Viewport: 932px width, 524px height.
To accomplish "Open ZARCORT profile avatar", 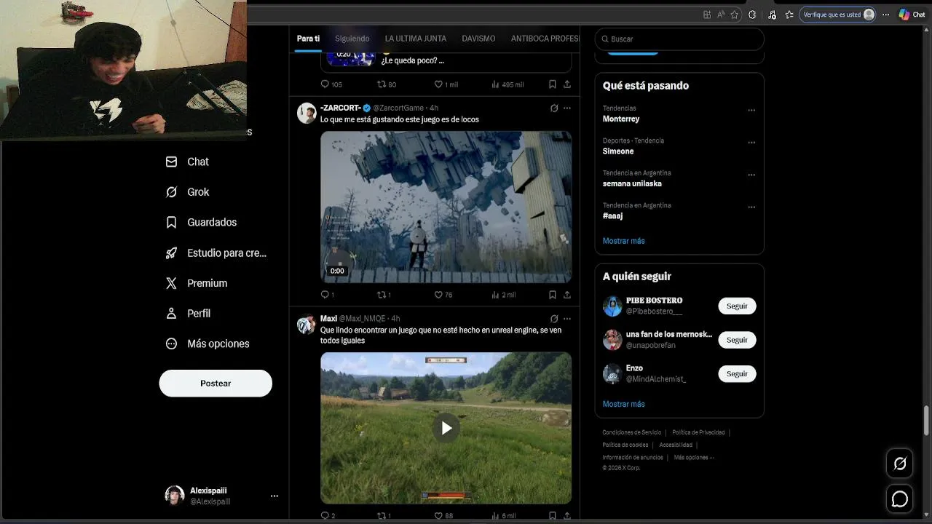I will coord(306,113).
